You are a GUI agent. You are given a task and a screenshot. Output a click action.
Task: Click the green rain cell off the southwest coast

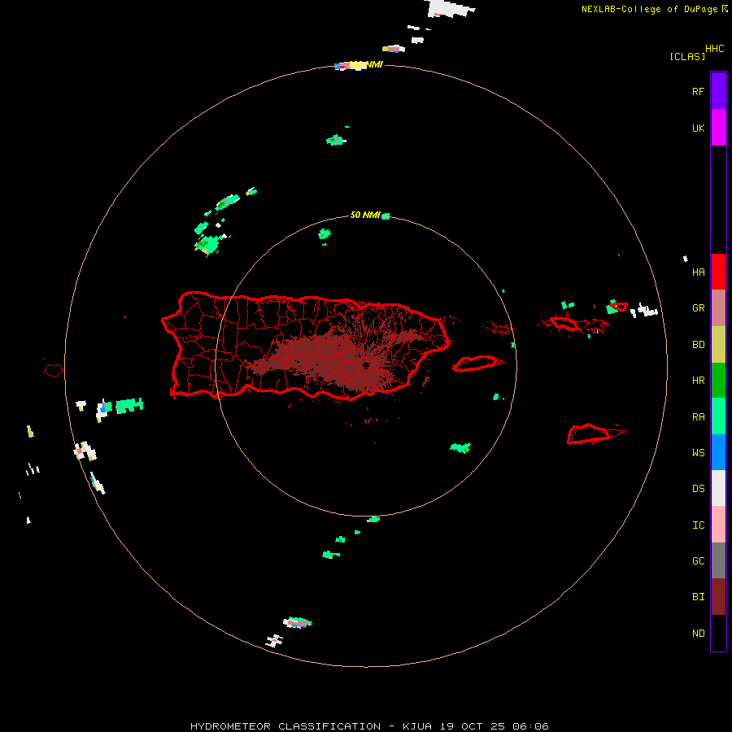129,406
